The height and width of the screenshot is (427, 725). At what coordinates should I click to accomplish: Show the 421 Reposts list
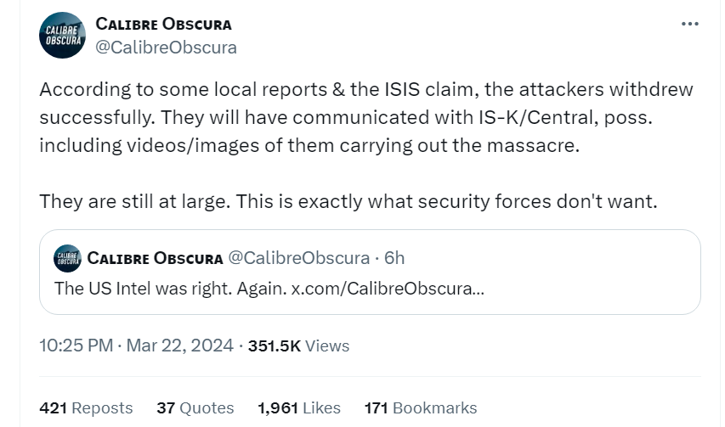click(x=86, y=408)
